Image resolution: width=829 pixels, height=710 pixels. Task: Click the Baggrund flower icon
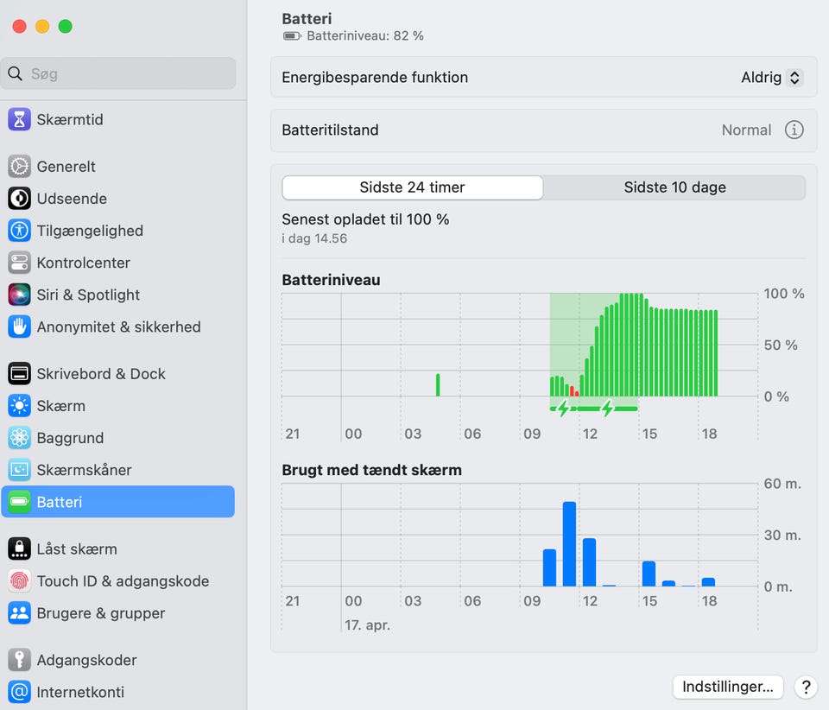point(20,438)
